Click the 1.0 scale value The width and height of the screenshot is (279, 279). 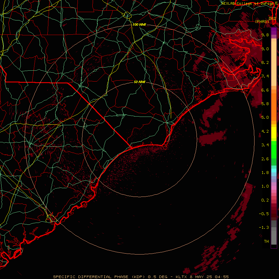pos(265,186)
